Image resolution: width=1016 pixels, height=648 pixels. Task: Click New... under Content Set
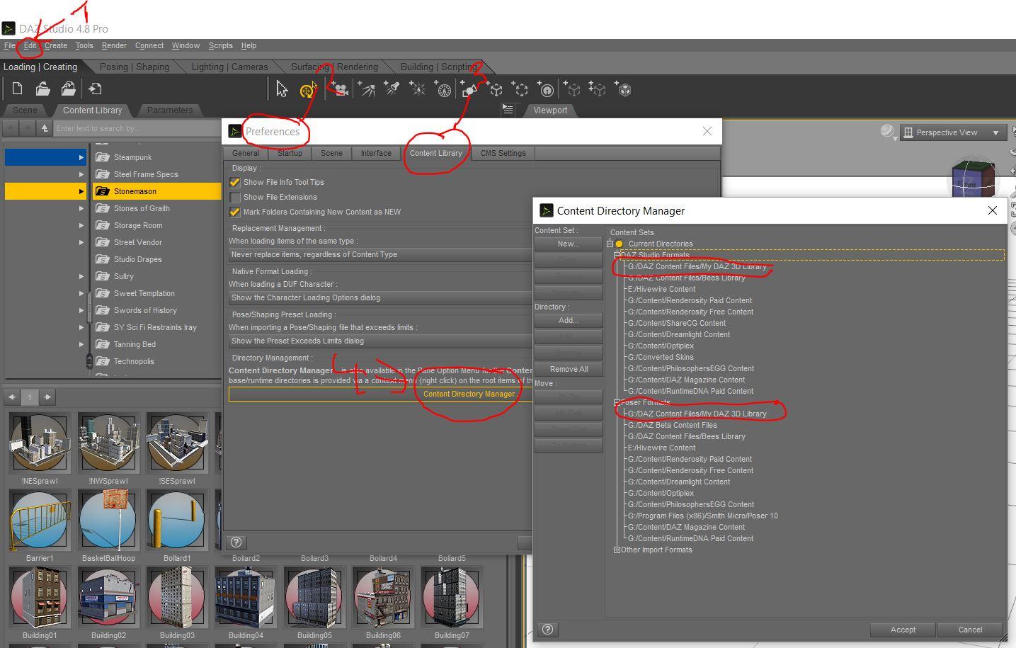click(x=569, y=244)
